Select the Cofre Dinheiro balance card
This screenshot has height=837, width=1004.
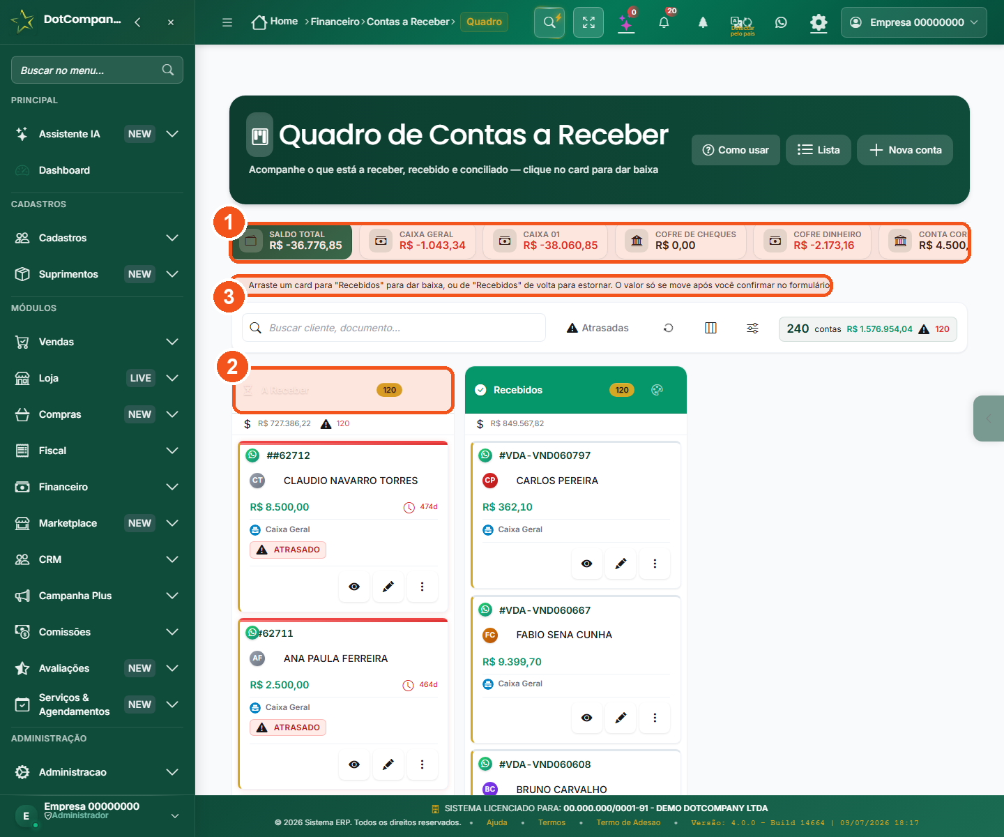coord(812,241)
